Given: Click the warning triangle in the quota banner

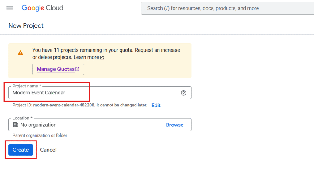Looking at the screenshot, I should 20,52.
